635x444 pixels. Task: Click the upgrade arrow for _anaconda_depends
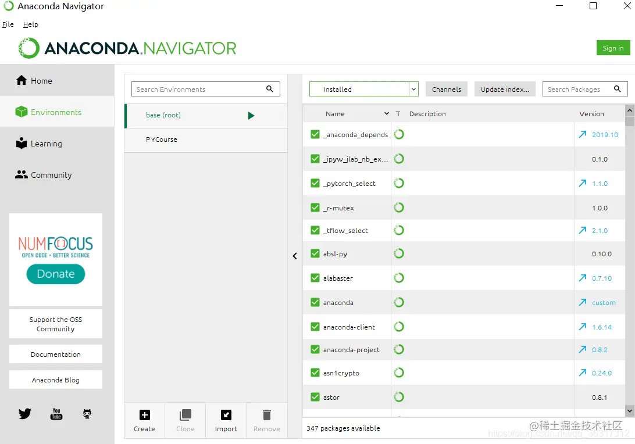coord(582,134)
